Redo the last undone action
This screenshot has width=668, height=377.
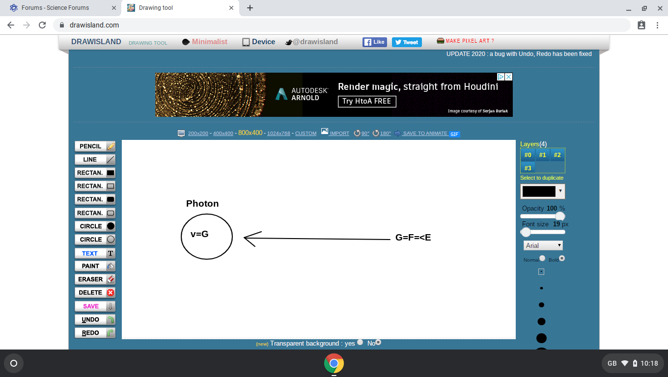click(95, 333)
